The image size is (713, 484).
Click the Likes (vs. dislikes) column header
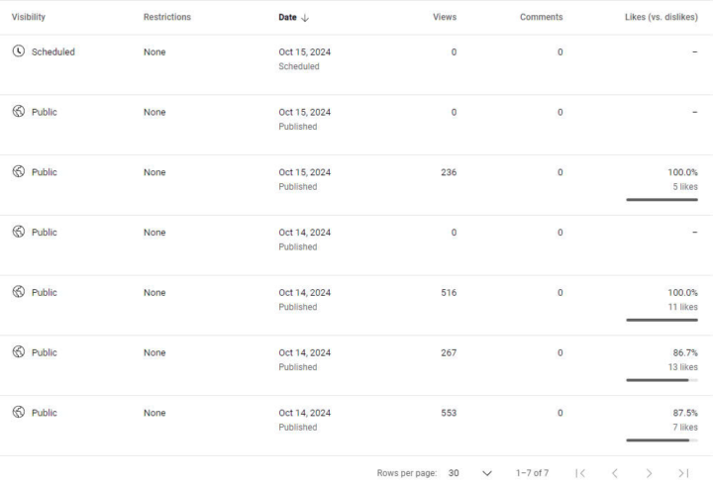662,17
